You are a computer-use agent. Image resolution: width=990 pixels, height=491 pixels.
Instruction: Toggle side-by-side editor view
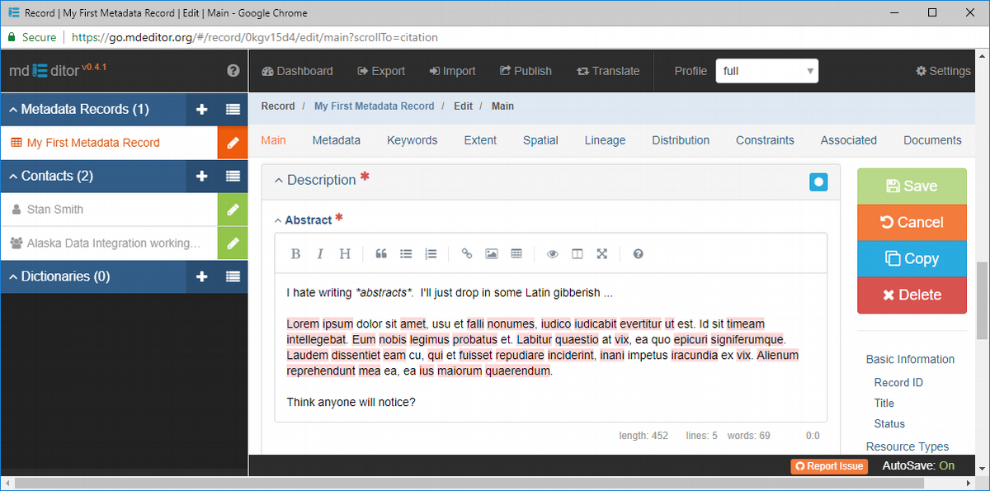[x=577, y=254]
